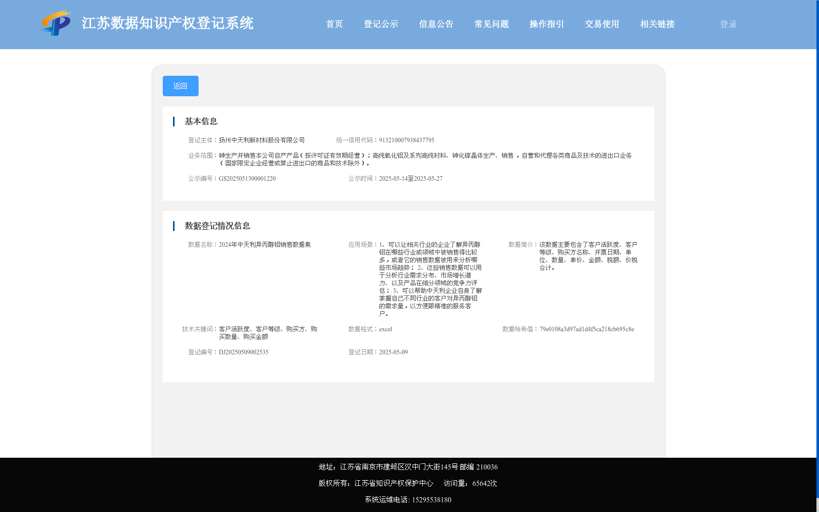The width and height of the screenshot is (819, 512).
Task: Select company name 扬州中天利新材料股份有限公司
Action: [x=262, y=140]
